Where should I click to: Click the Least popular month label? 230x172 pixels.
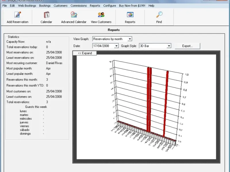(x=20, y=74)
